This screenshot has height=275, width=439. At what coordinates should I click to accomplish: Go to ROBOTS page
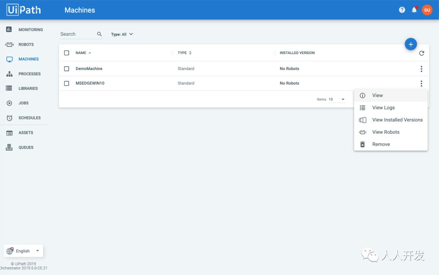(x=26, y=44)
